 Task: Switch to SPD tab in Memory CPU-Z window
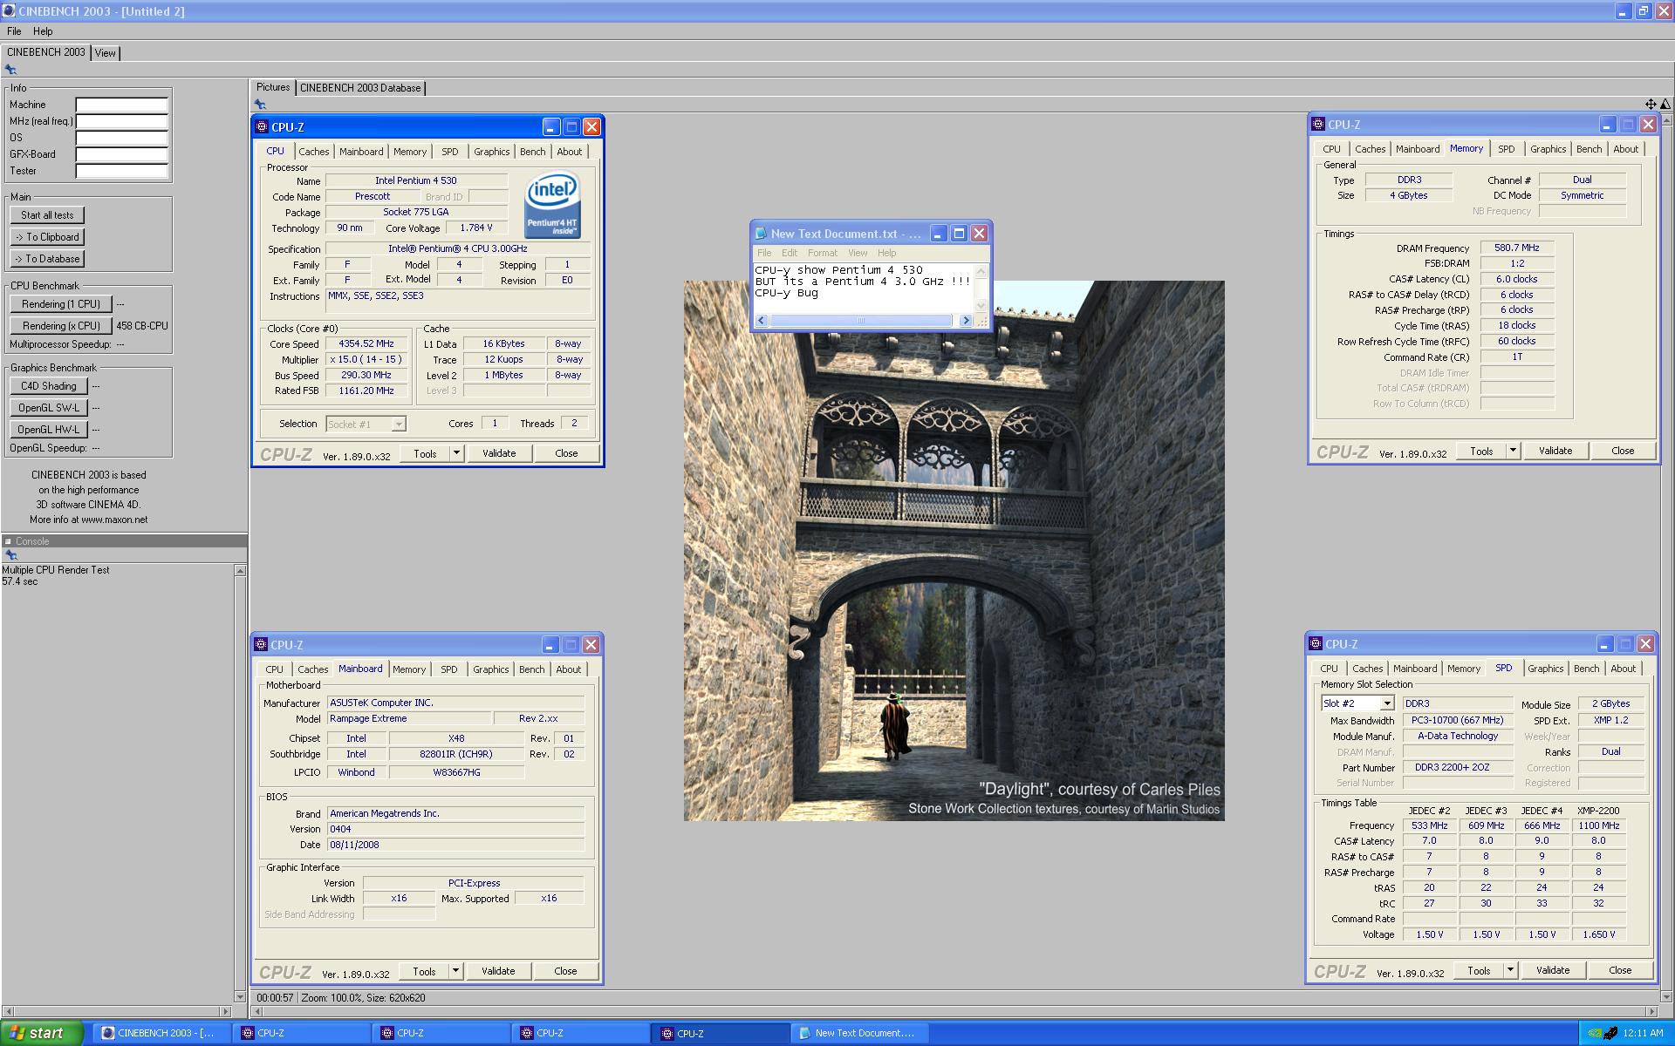(1507, 149)
